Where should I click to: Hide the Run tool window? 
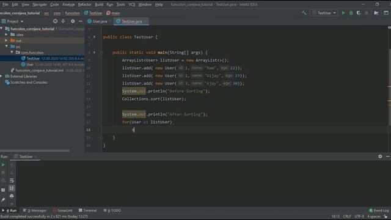coord(388,156)
